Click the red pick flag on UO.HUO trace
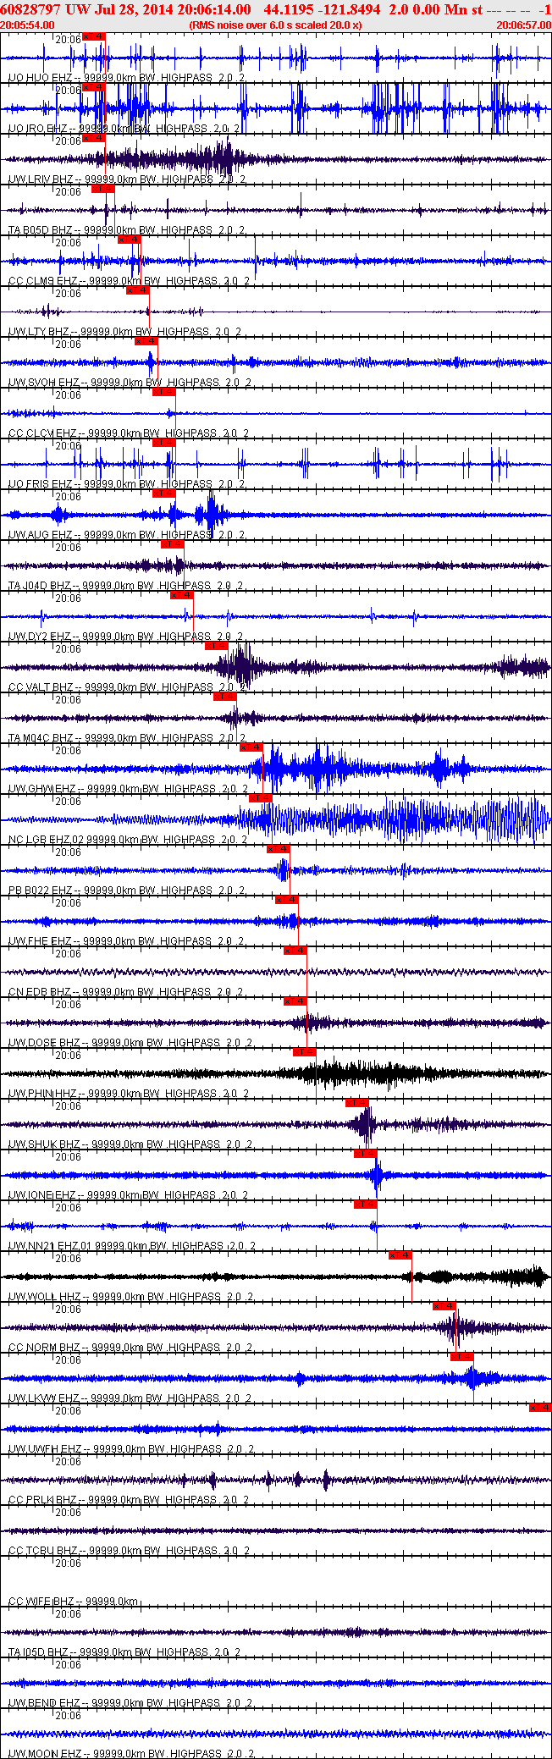 pos(93,36)
